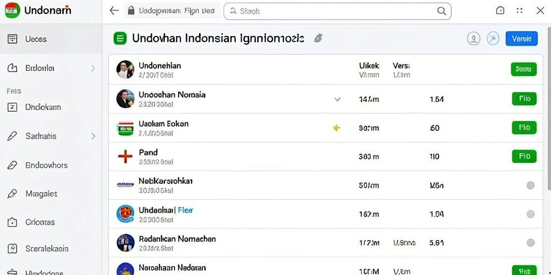Expand the Sarhahis sidebar chevron
This screenshot has width=551, height=275.
pos(93,136)
